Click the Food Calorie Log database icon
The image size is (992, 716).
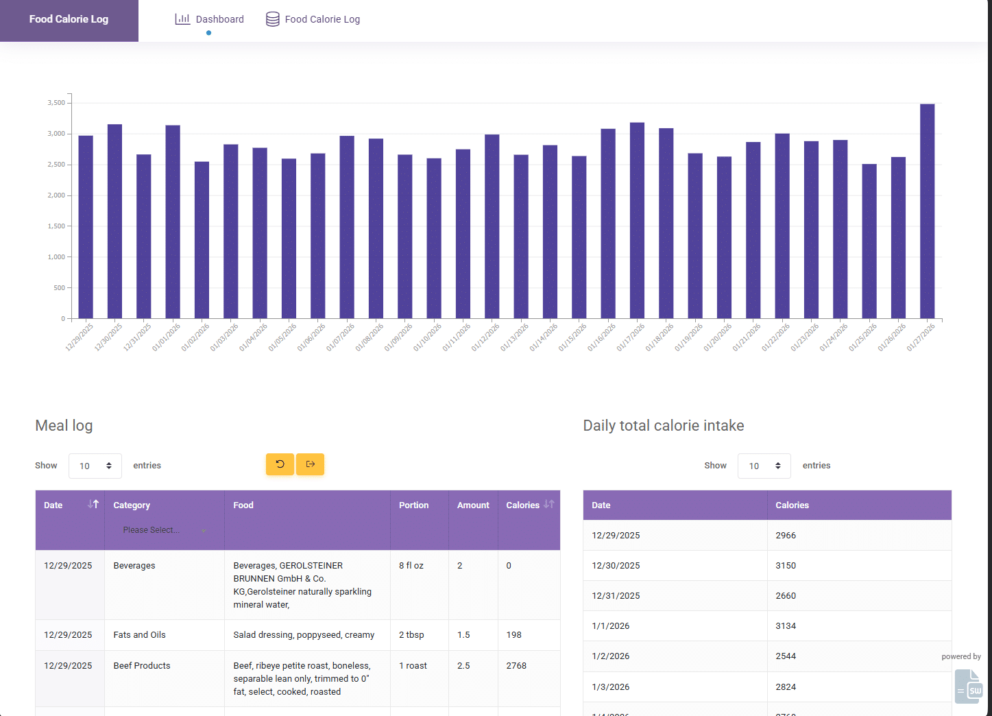tap(272, 19)
